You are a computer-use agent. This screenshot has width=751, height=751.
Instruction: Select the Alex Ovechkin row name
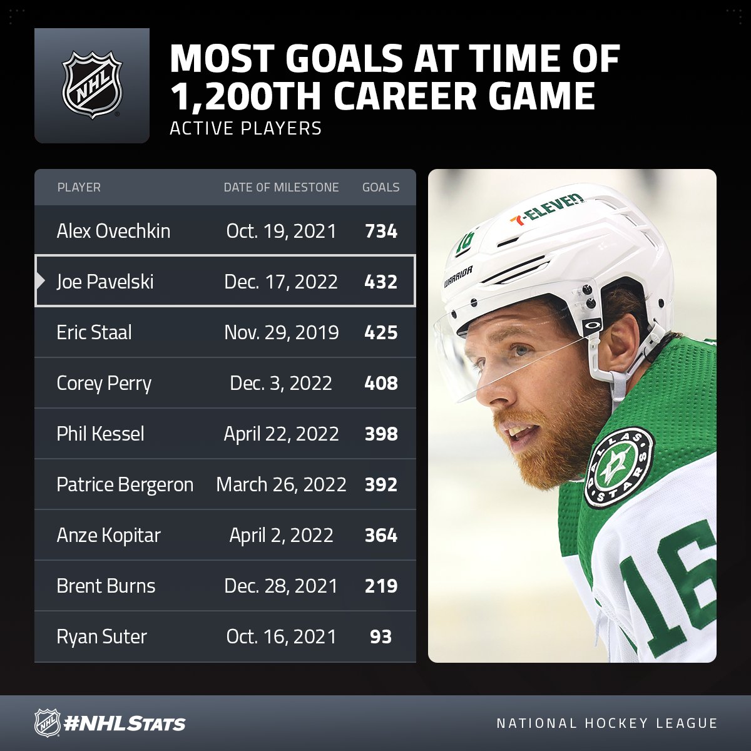coord(113,231)
